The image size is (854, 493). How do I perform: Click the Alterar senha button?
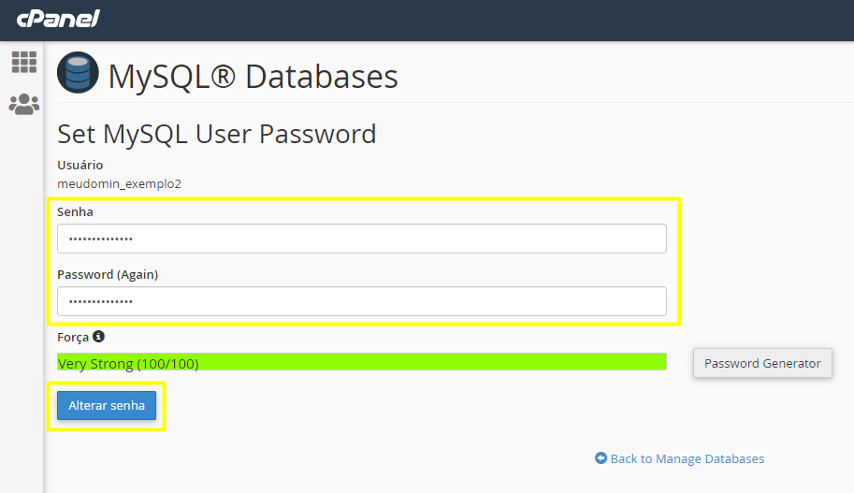[x=107, y=406]
